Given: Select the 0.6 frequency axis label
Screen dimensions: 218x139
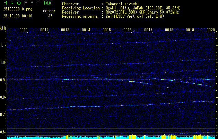Looking at the screenshot, I should pyautogui.click(x=3, y=132).
